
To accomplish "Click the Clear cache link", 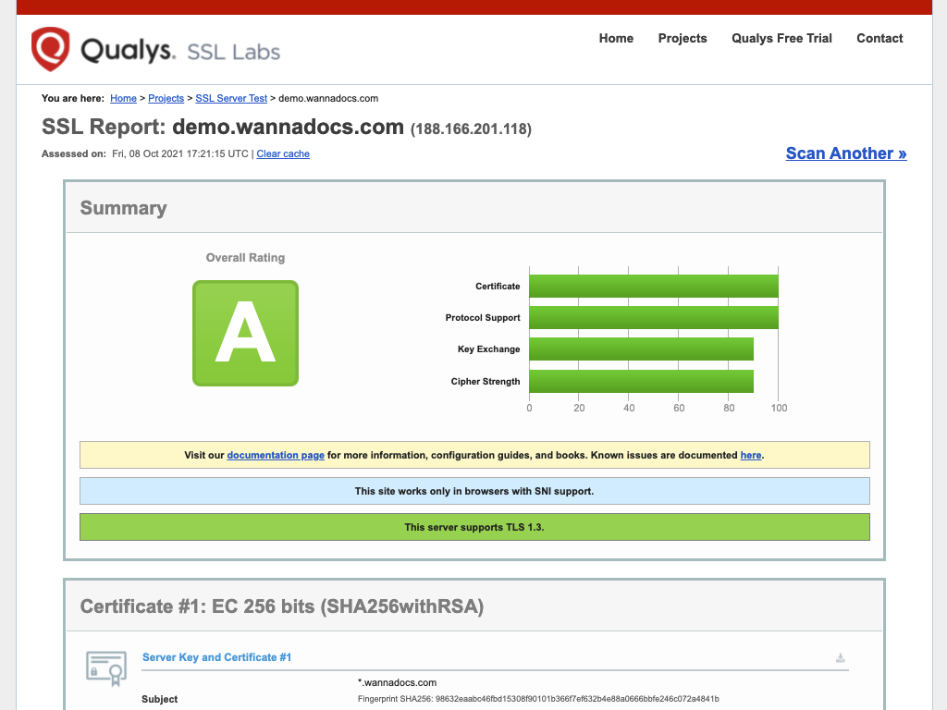I will [283, 154].
